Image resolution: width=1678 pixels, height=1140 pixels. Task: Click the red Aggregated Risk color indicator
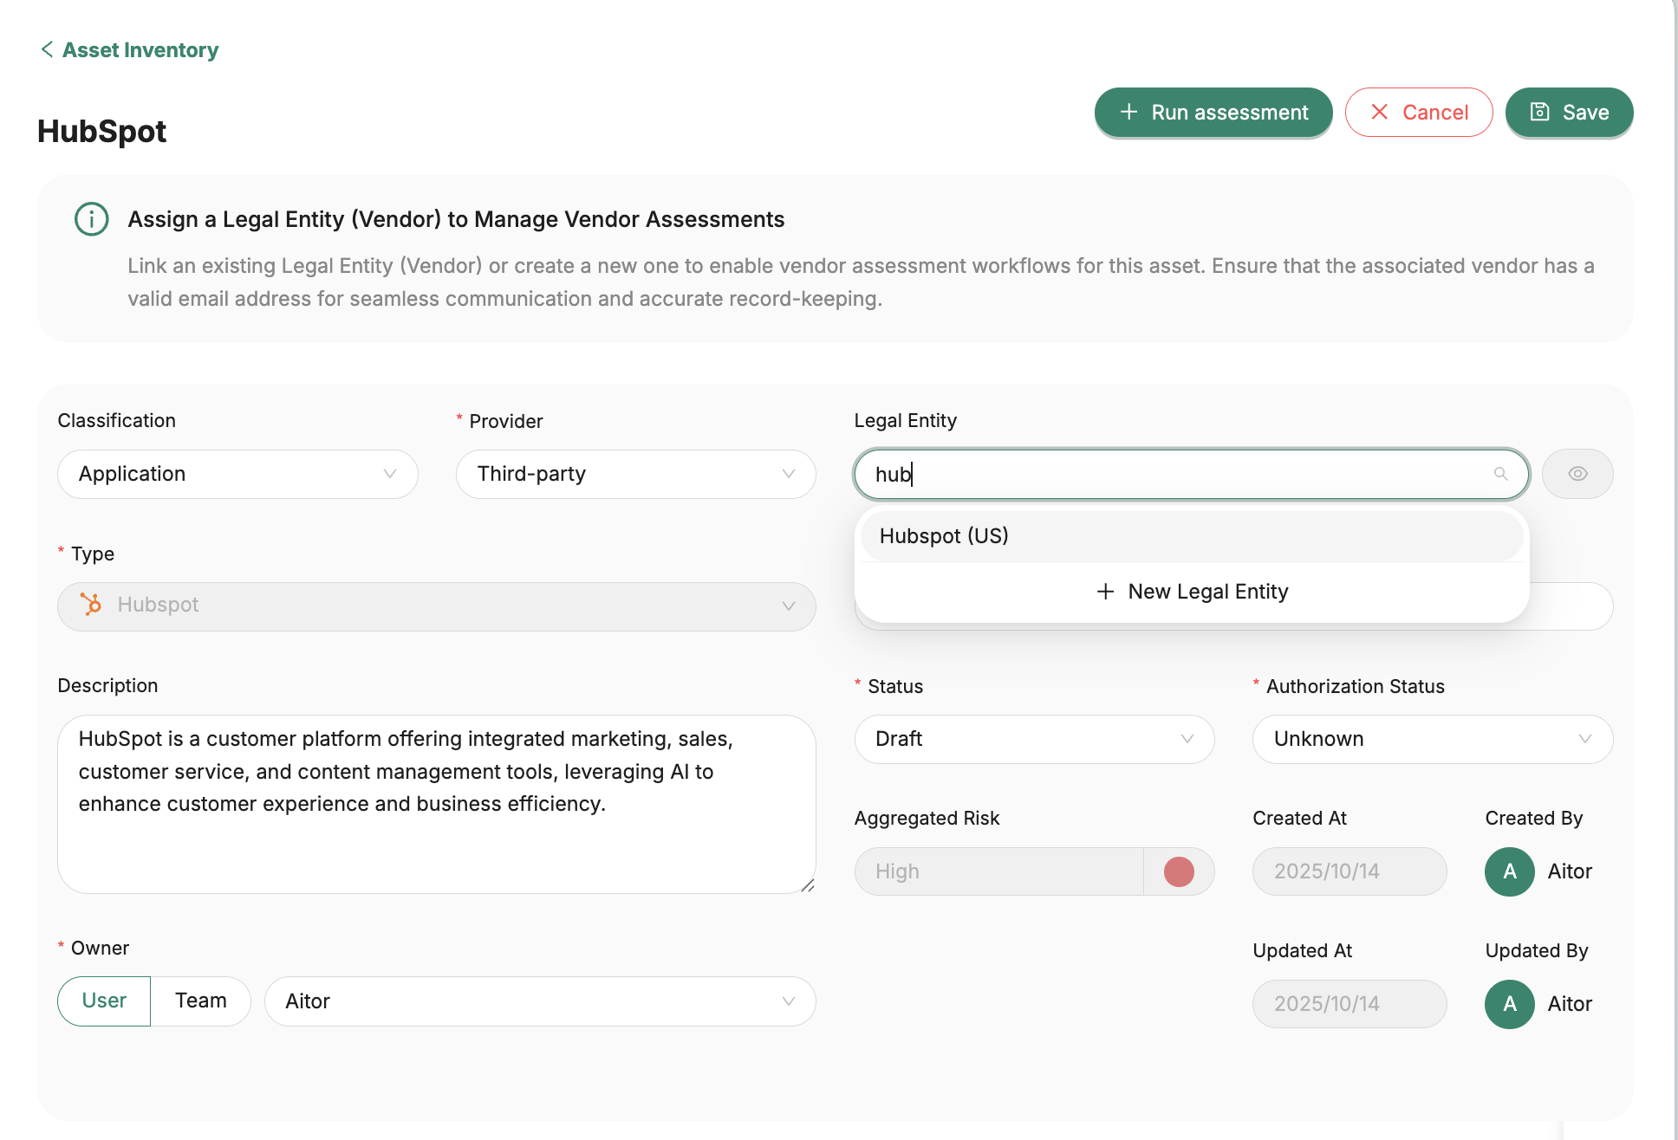1179,871
